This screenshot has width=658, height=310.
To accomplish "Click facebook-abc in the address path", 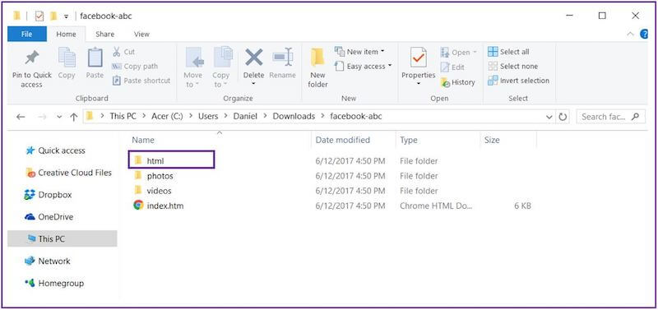I will click(x=356, y=117).
